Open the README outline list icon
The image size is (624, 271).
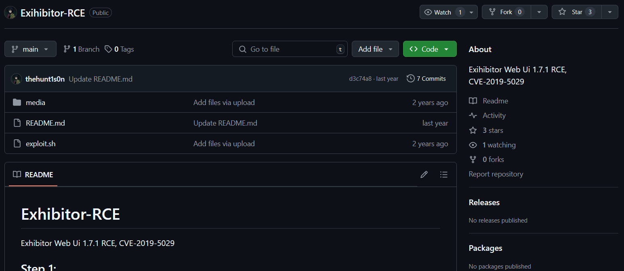(444, 174)
